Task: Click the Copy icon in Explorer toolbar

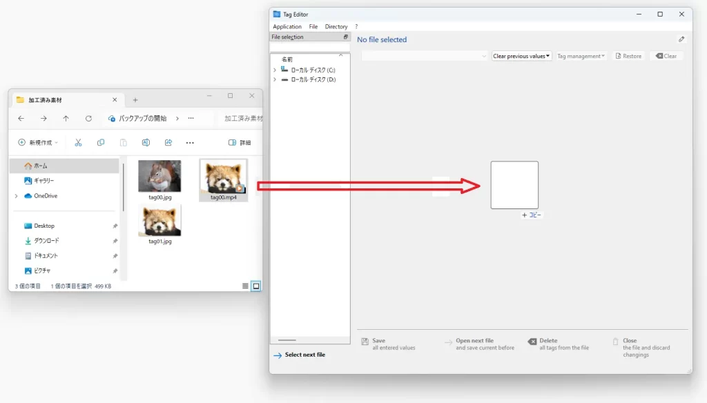Action: [x=101, y=143]
